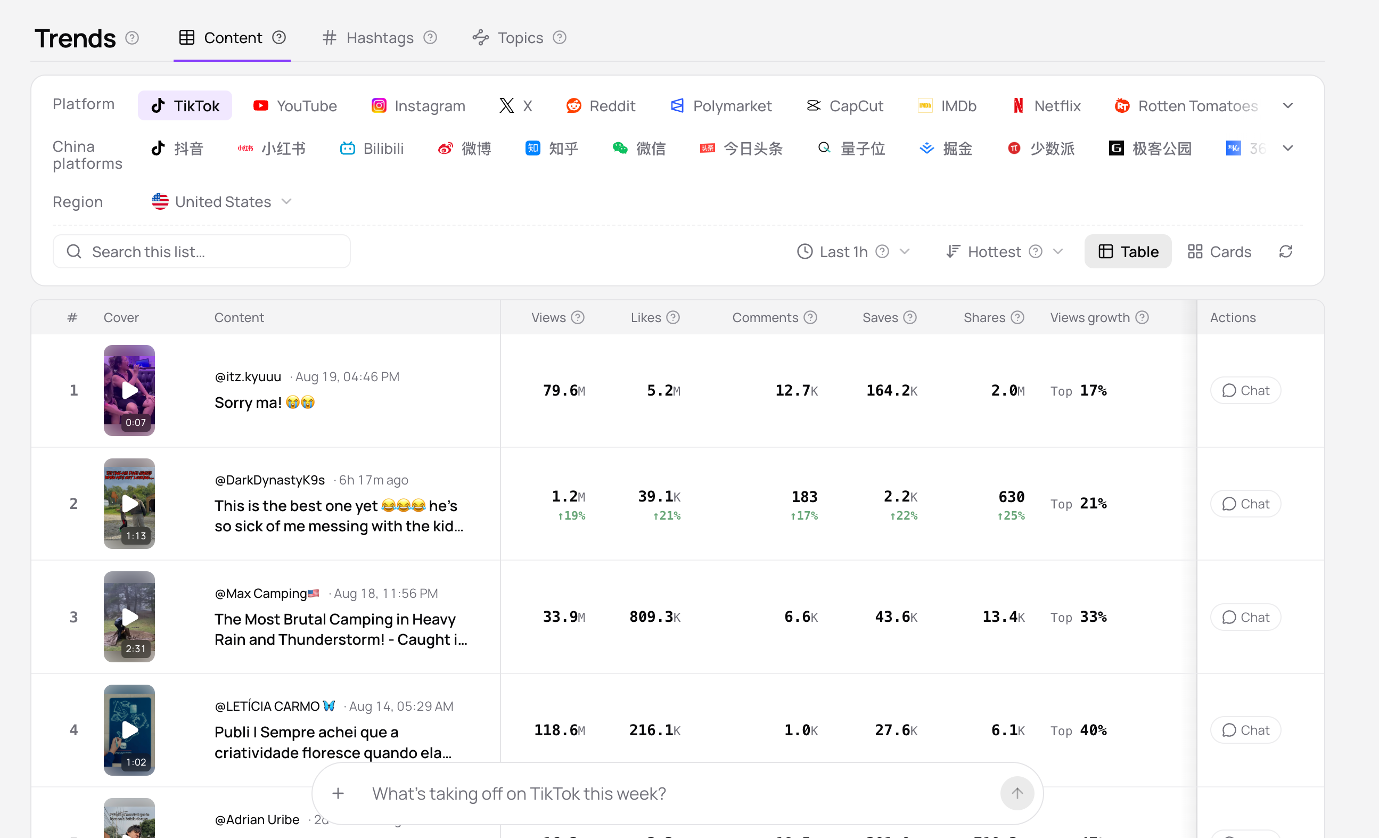Click the 少数派 icon
Viewport: 1379px width, 838px height.
click(x=1014, y=149)
